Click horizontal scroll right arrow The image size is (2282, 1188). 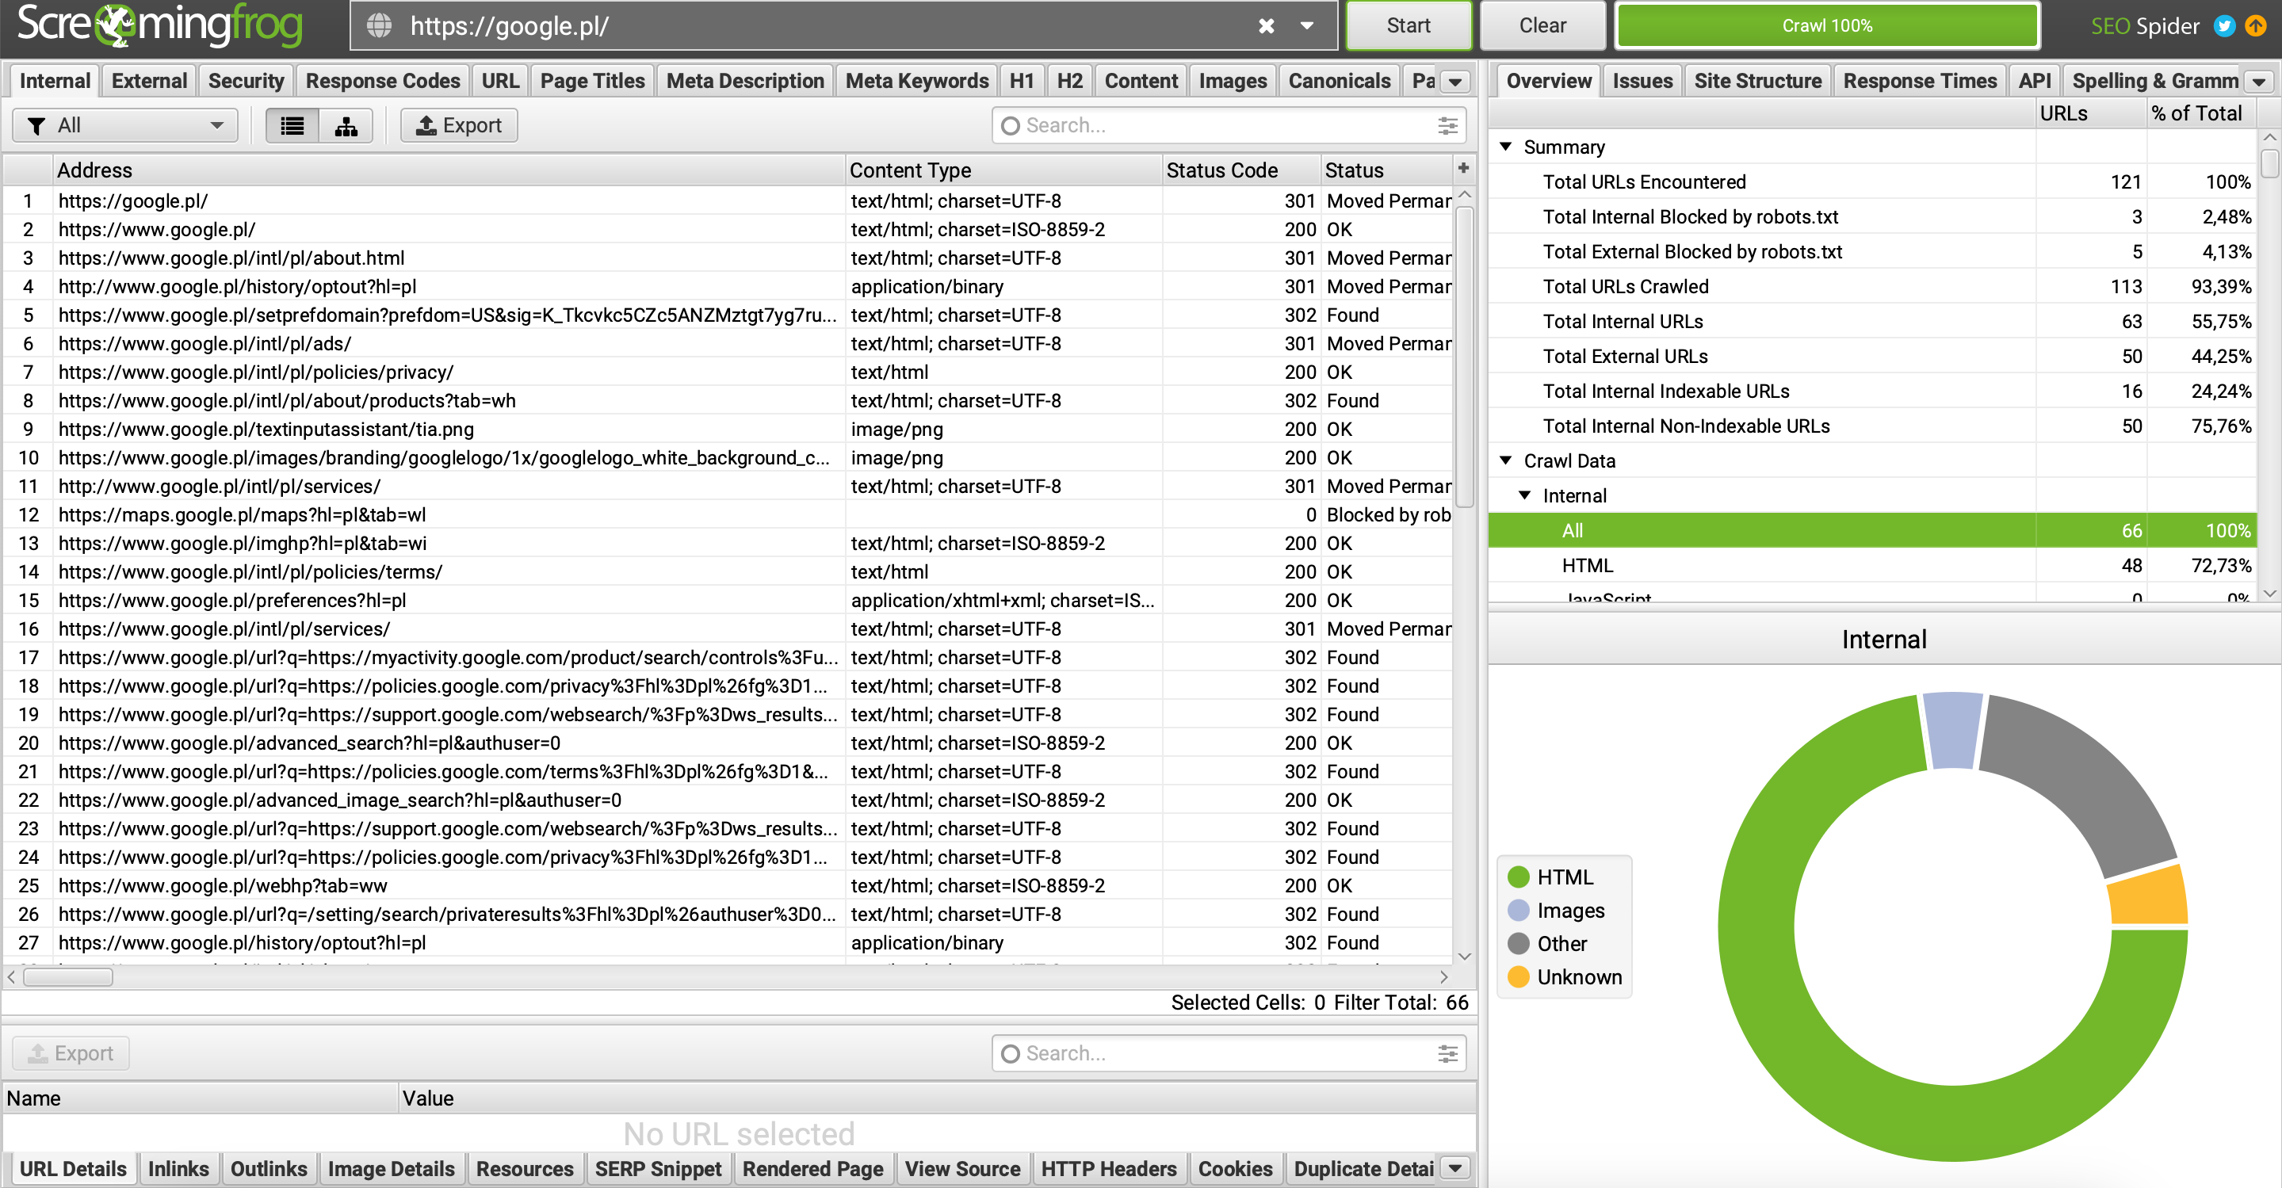pos(1444,977)
